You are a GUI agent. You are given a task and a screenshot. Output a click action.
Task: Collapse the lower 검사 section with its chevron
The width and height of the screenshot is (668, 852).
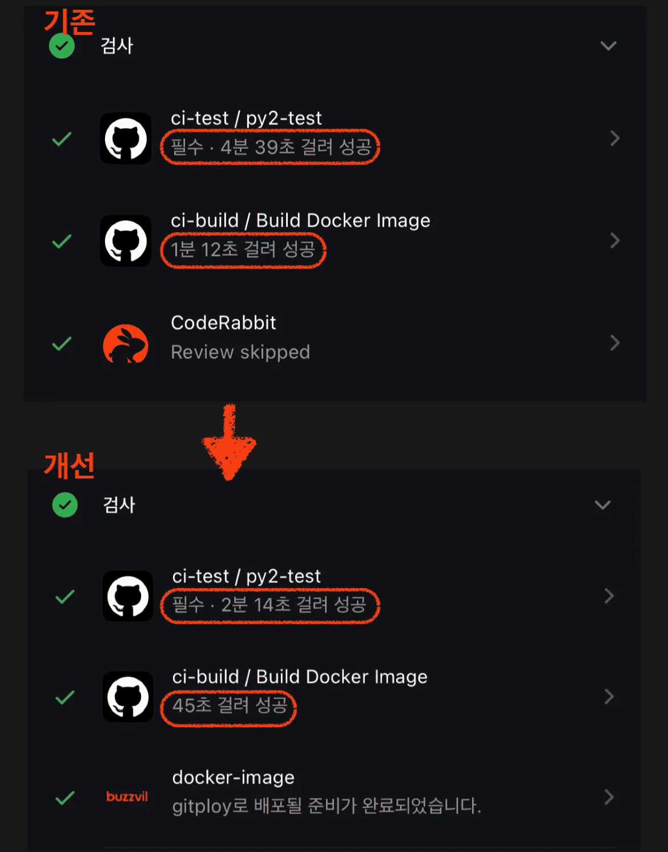(603, 505)
